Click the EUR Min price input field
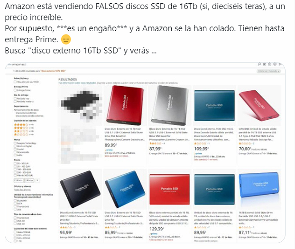The height and width of the screenshot is (249, 295). tap(18, 180)
